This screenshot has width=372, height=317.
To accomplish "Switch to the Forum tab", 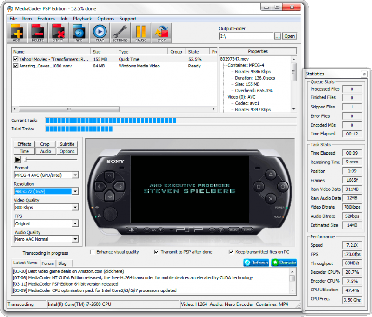I will coord(48,263).
